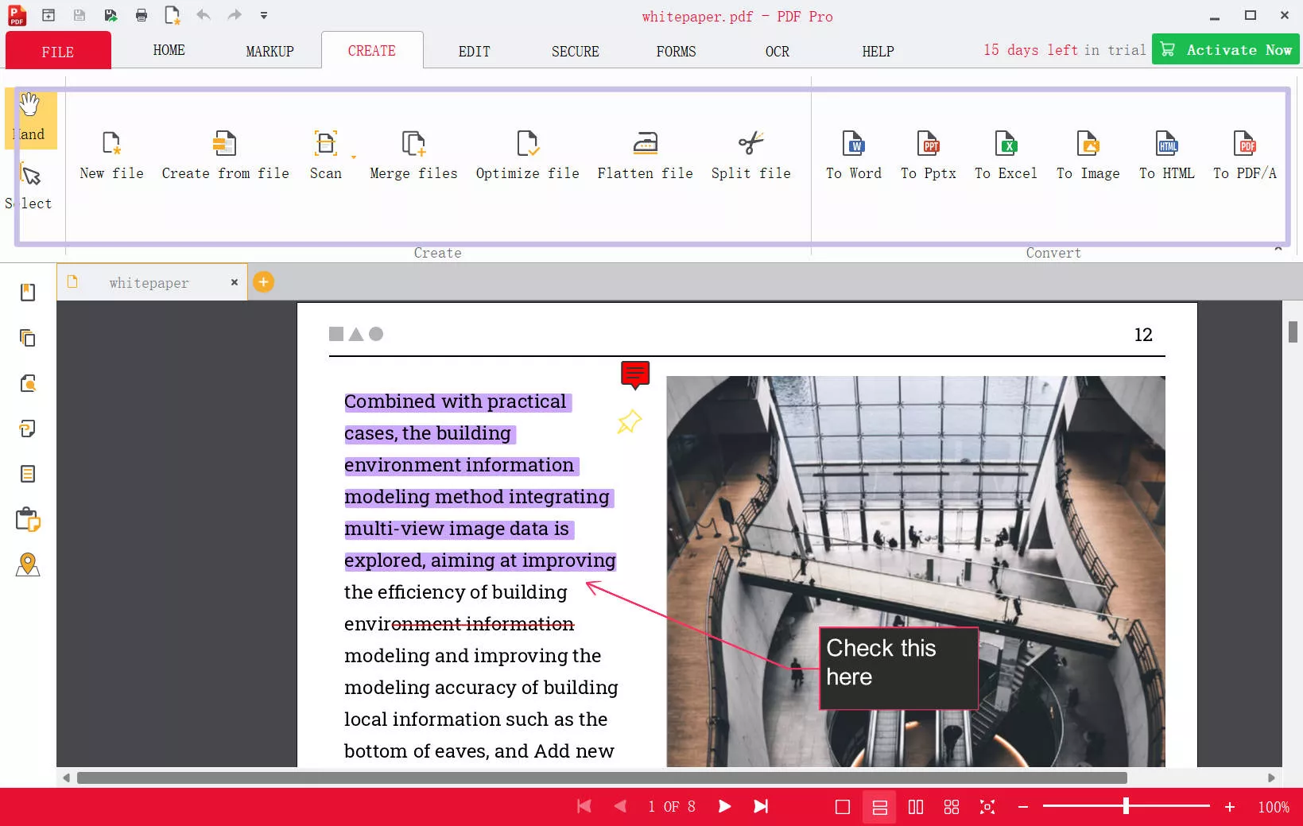The height and width of the screenshot is (826, 1303).
Task: Open the Merge files tool
Action: tap(413, 155)
